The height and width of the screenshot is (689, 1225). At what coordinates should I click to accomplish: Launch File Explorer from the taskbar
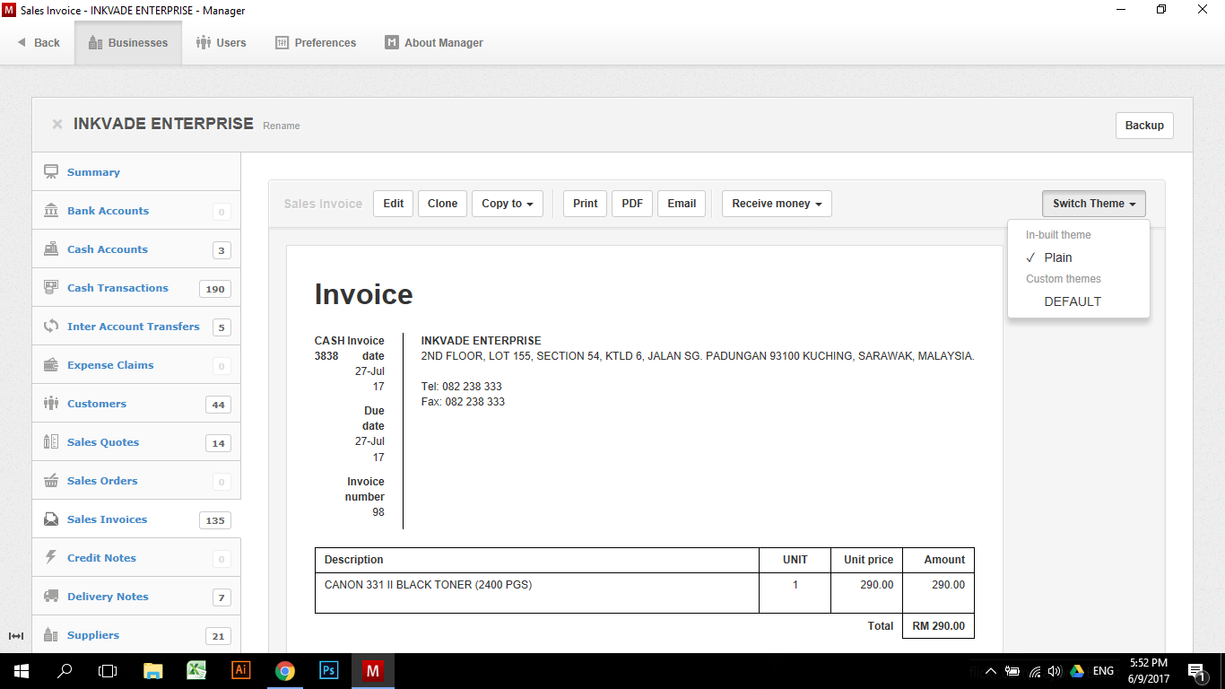point(153,671)
